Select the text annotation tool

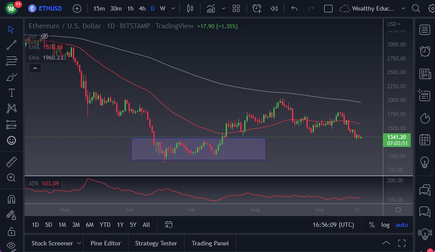tap(11, 93)
